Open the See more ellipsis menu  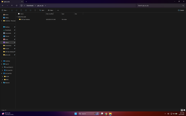pos(58,10)
